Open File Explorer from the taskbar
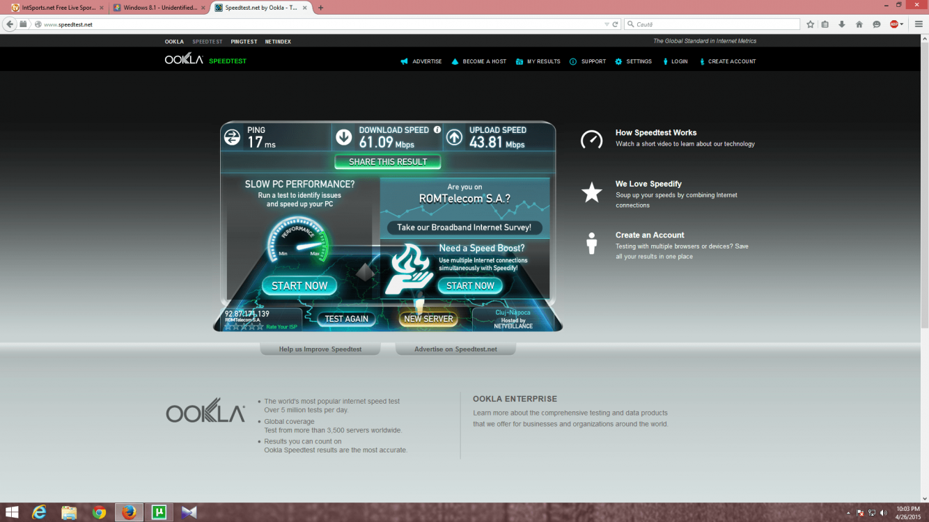The height and width of the screenshot is (522, 929). coord(69,512)
